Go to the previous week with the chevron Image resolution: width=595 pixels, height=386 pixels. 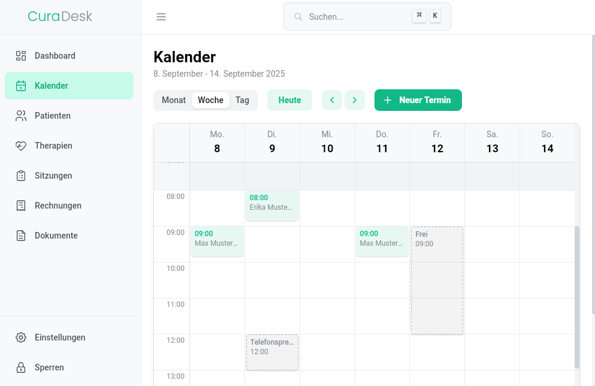point(332,100)
